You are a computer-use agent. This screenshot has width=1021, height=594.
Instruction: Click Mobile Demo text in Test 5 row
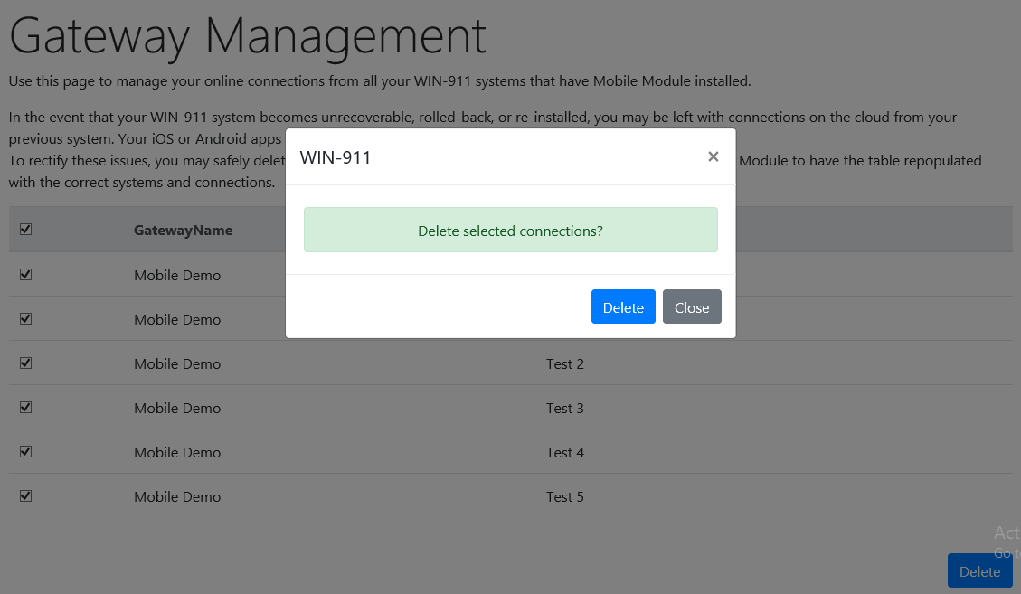pyautogui.click(x=177, y=496)
